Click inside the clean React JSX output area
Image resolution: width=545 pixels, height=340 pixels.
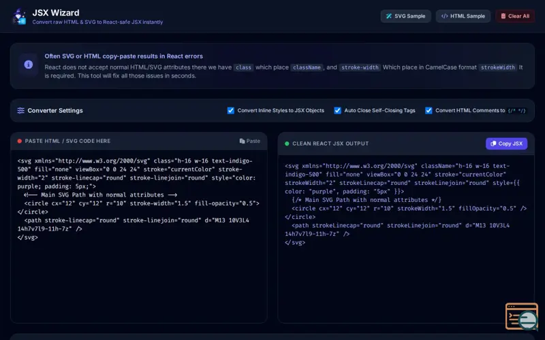pos(405,239)
